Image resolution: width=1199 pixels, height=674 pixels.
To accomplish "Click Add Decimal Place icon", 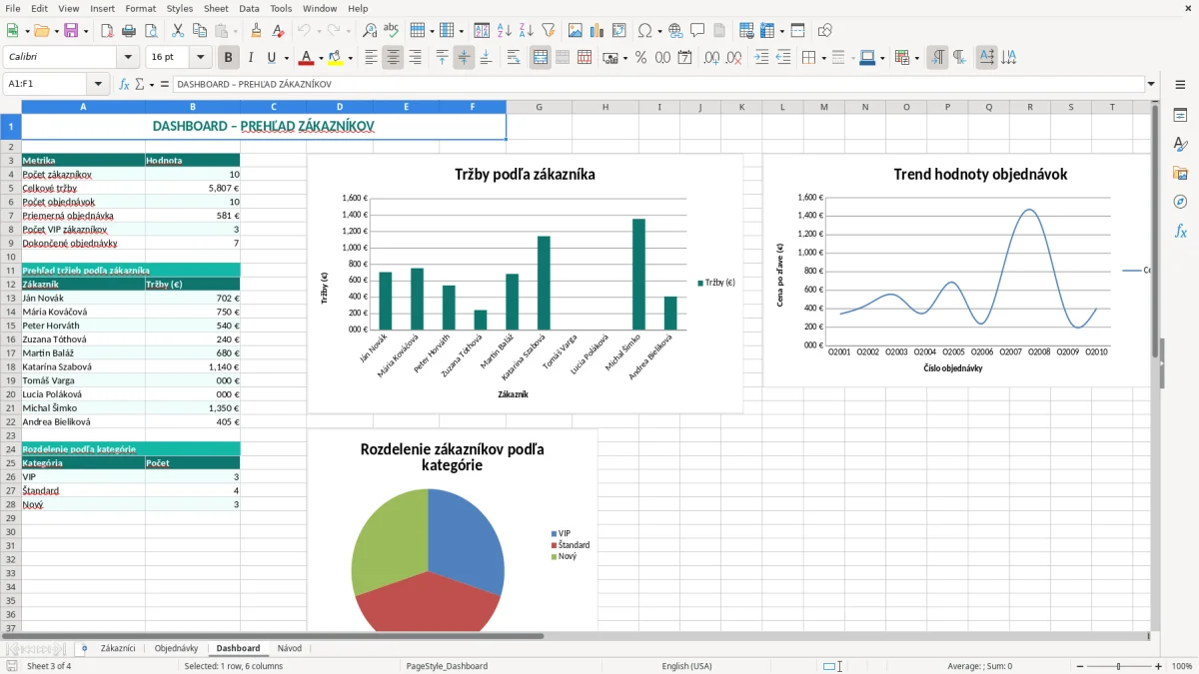I will (712, 58).
